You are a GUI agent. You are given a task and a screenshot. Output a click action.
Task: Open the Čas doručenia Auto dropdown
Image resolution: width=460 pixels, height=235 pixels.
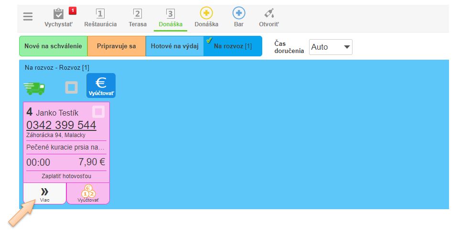[331, 47]
